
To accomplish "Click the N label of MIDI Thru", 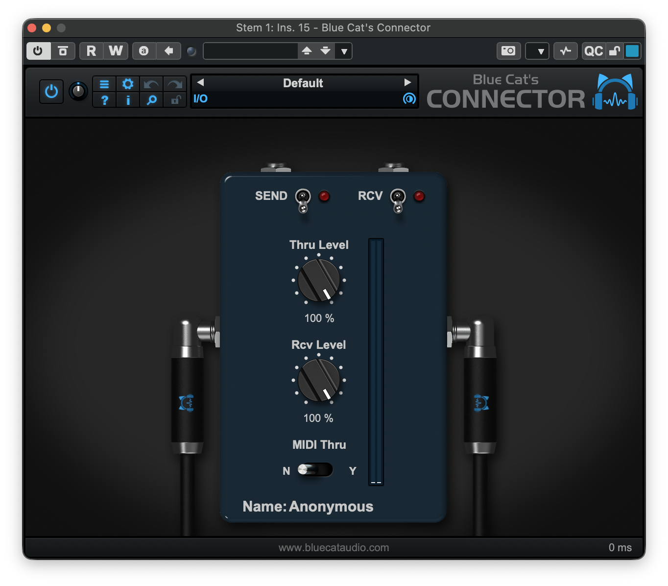I will coord(286,471).
